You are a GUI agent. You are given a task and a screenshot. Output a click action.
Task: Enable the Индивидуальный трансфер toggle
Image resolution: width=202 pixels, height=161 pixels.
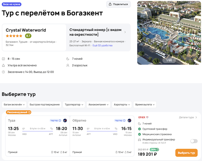(194, 141)
